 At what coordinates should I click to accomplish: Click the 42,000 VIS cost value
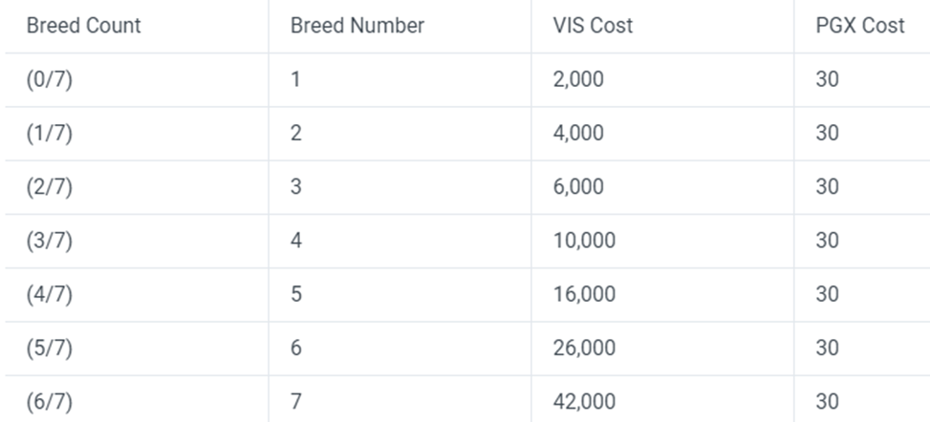[584, 401]
